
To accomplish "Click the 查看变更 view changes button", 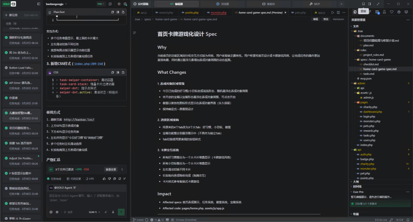I will click(111, 169).
